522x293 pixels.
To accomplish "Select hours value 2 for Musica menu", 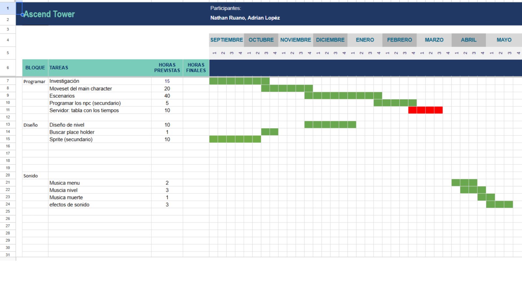I will point(167,183).
